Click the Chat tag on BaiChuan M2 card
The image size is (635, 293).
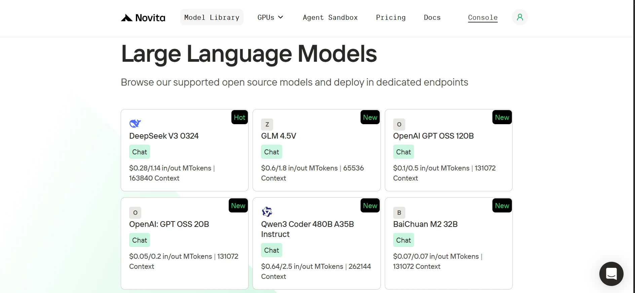tap(403, 240)
